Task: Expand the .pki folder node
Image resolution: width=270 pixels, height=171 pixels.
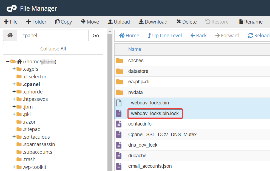Action: coord(14,114)
